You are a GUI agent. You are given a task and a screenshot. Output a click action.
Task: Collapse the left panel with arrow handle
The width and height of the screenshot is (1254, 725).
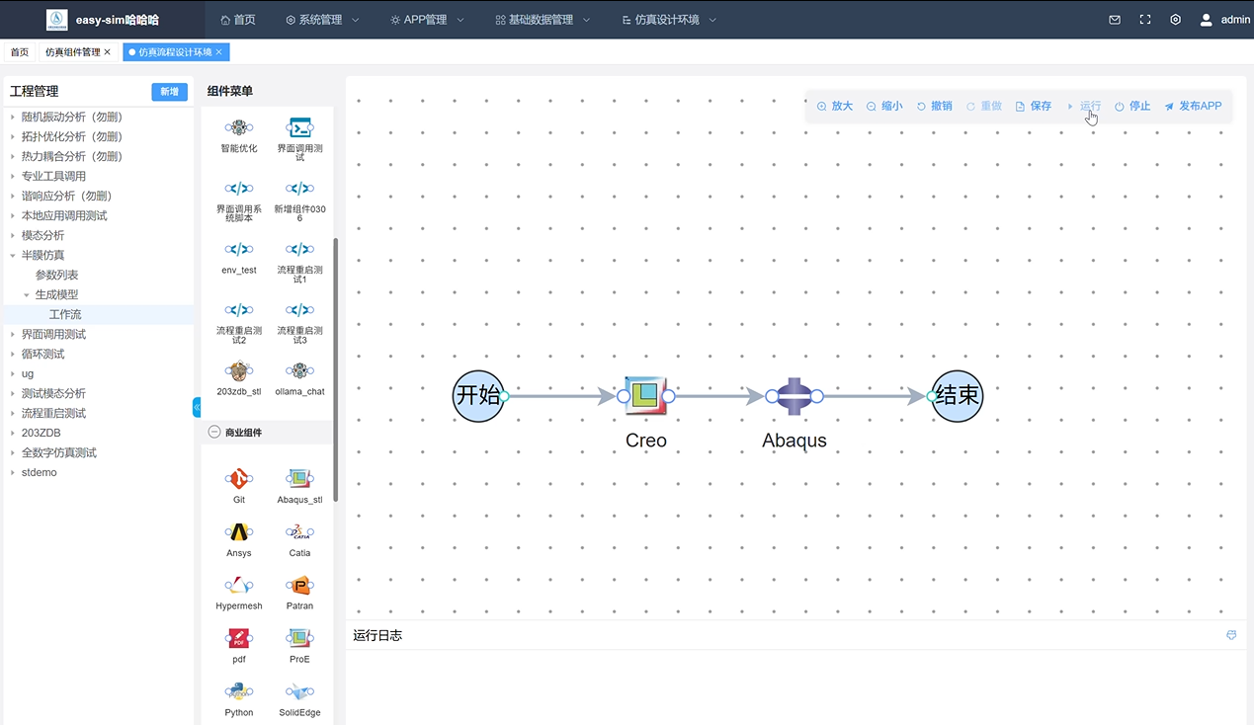pos(197,407)
